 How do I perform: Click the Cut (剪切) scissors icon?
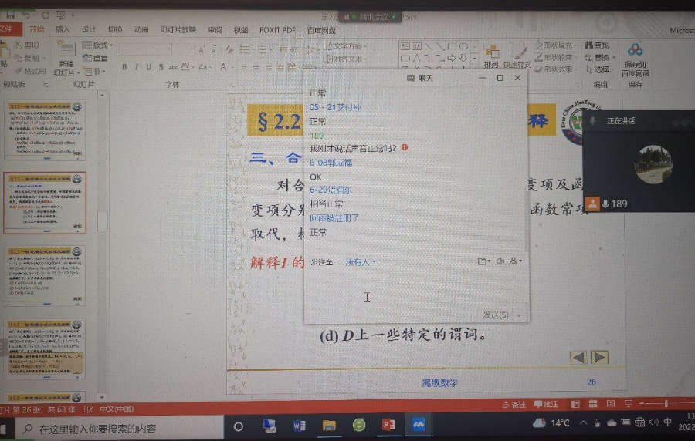(18, 45)
